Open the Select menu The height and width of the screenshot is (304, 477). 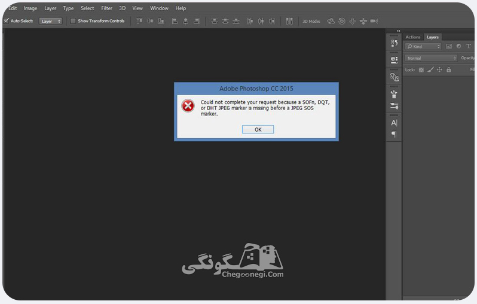click(87, 8)
